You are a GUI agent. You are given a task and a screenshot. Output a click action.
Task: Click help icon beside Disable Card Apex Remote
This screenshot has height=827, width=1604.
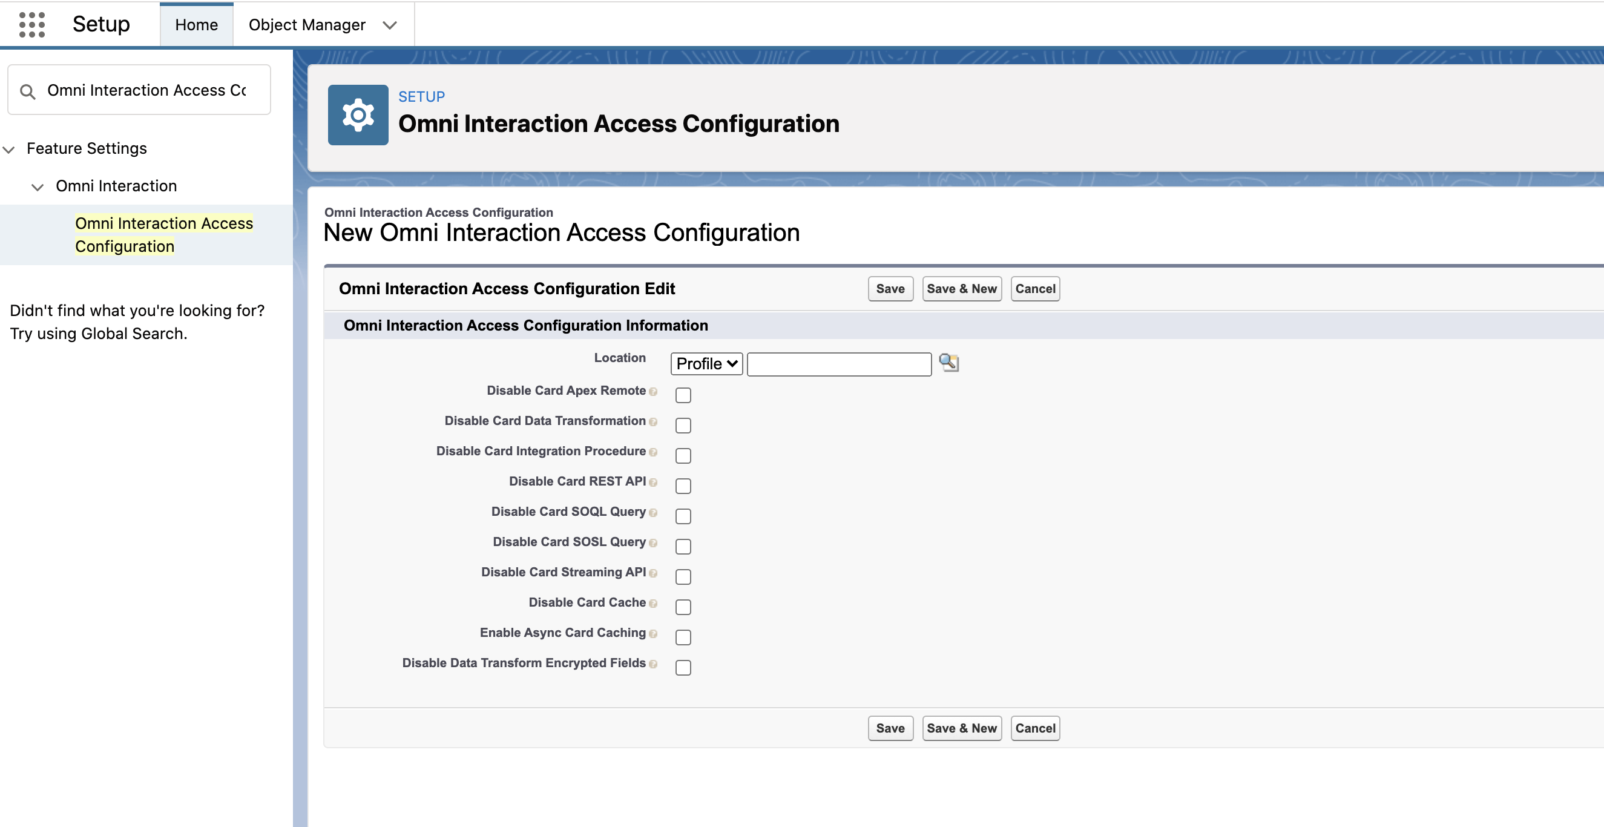[653, 392]
